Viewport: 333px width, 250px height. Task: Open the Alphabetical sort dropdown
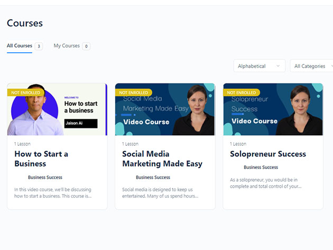point(259,66)
